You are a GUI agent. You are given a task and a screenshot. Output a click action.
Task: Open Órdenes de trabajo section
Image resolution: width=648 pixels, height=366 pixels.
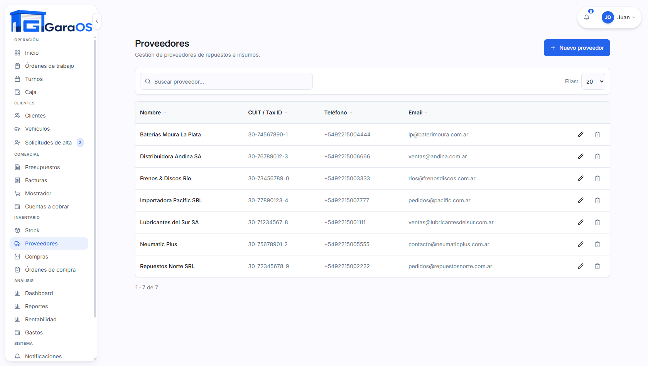[x=49, y=66]
